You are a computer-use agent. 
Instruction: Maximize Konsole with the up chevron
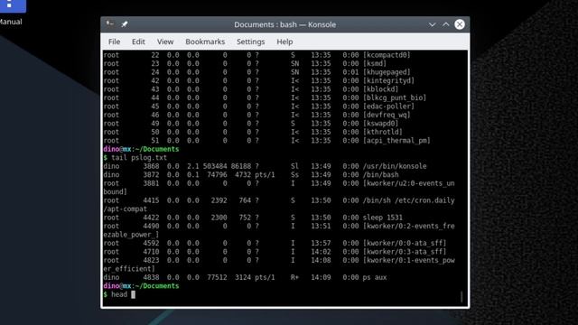[445, 24]
